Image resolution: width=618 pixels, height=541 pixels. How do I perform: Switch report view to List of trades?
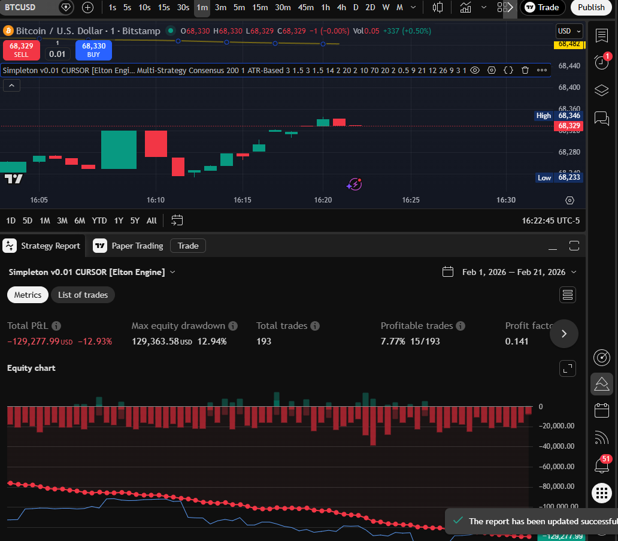[83, 295]
